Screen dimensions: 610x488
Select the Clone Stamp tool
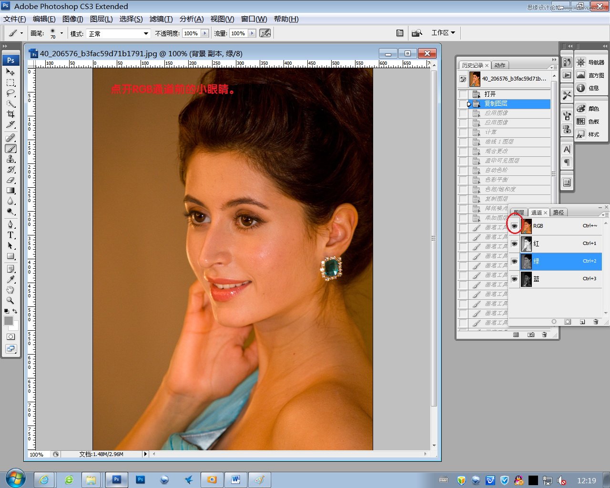click(10, 159)
